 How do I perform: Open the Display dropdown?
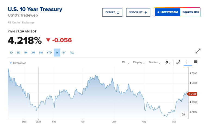[x=139, y=62]
